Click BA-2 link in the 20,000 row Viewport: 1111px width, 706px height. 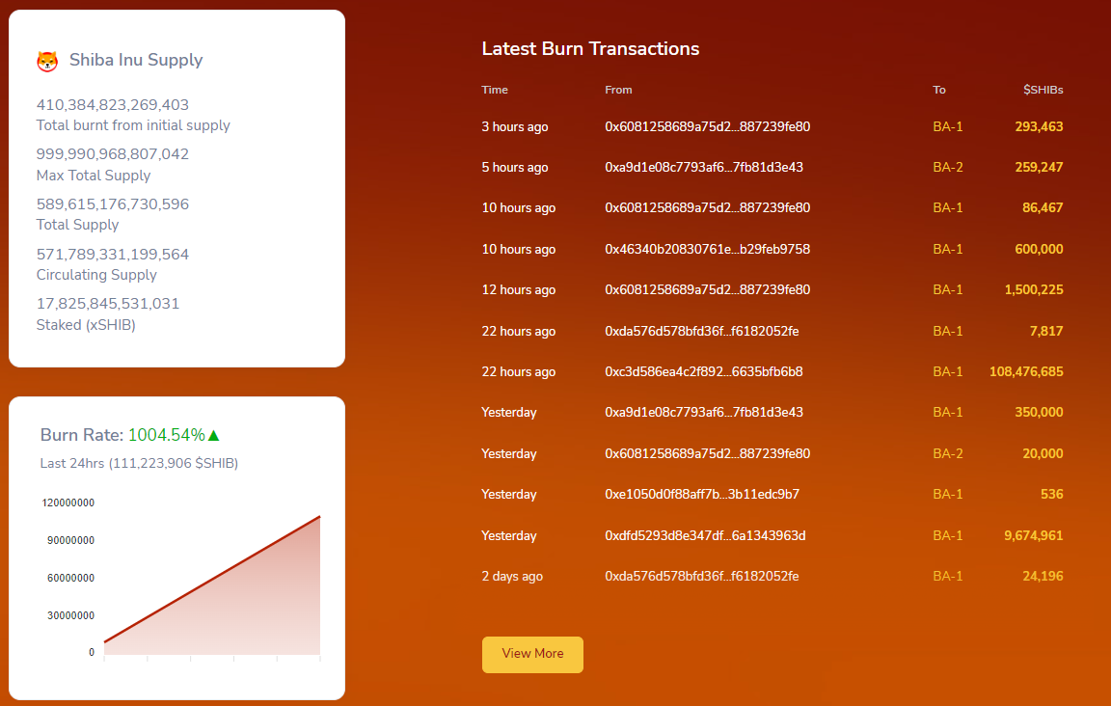947,453
